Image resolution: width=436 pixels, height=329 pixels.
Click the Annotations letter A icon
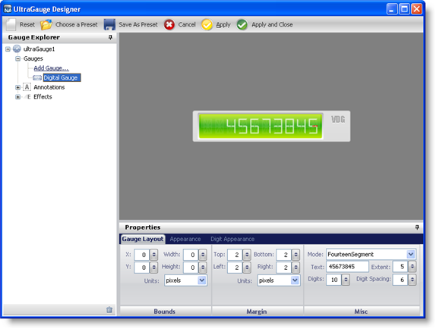[27, 87]
